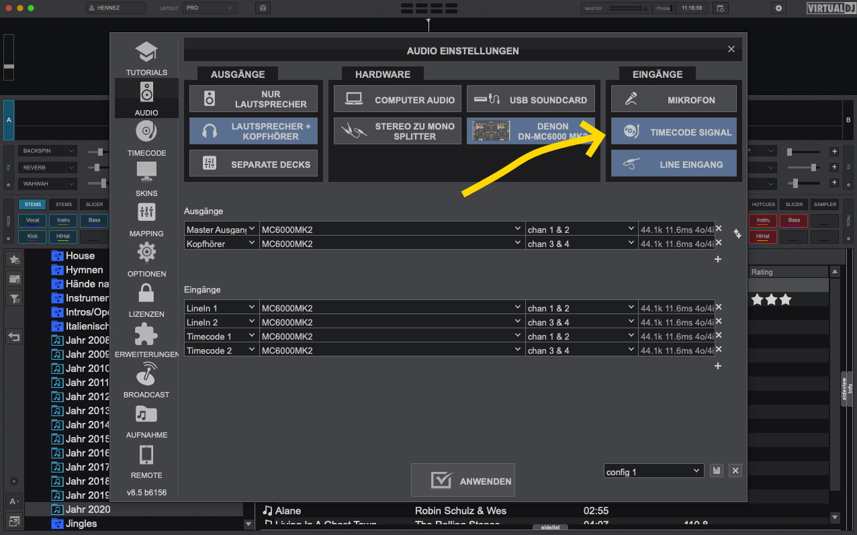Open Master Ausgang channel dropdown chan 1 & 2
This screenshot has width=857, height=535.
[581, 229]
